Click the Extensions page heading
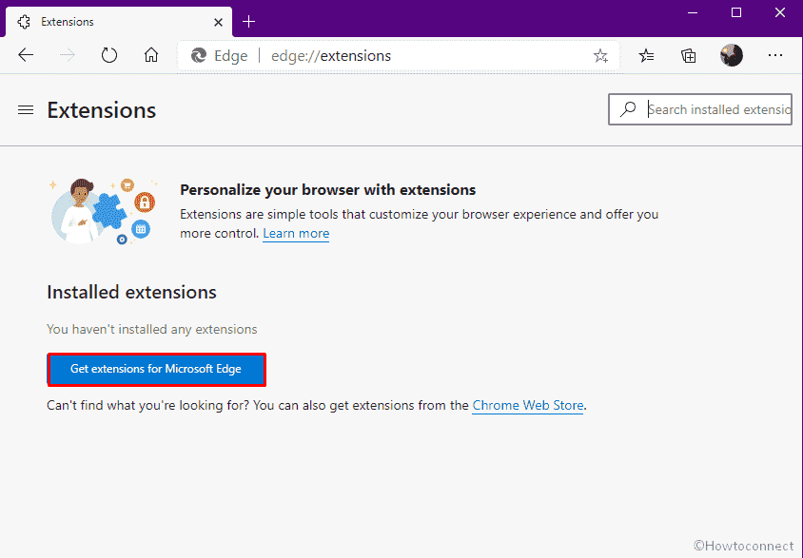Image resolution: width=803 pixels, height=558 pixels. point(102,110)
